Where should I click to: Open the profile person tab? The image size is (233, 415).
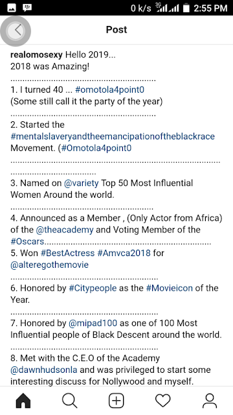[210, 401]
